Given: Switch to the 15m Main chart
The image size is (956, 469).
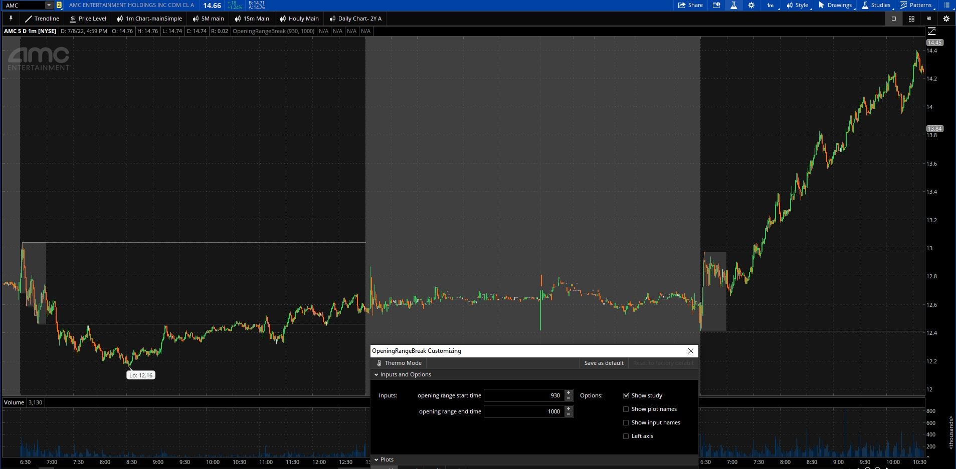Looking at the screenshot, I should (252, 19).
